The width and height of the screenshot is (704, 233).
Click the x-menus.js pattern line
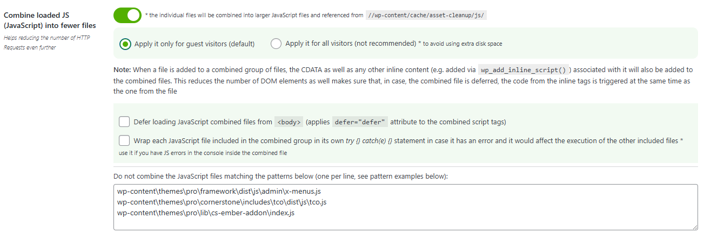(x=222, y=191)
